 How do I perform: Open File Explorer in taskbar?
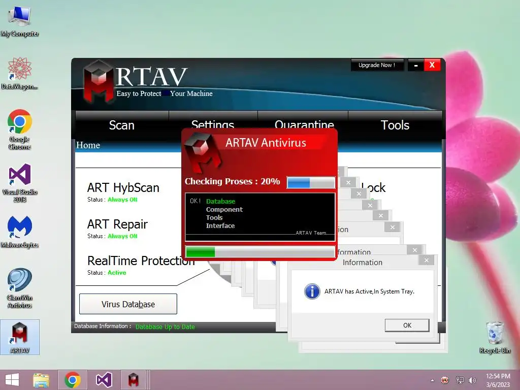click(41, 380)
